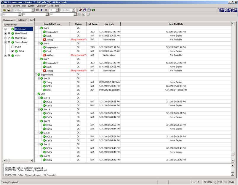Uncheck the HexVSBoard checkbox

(9, 34)
